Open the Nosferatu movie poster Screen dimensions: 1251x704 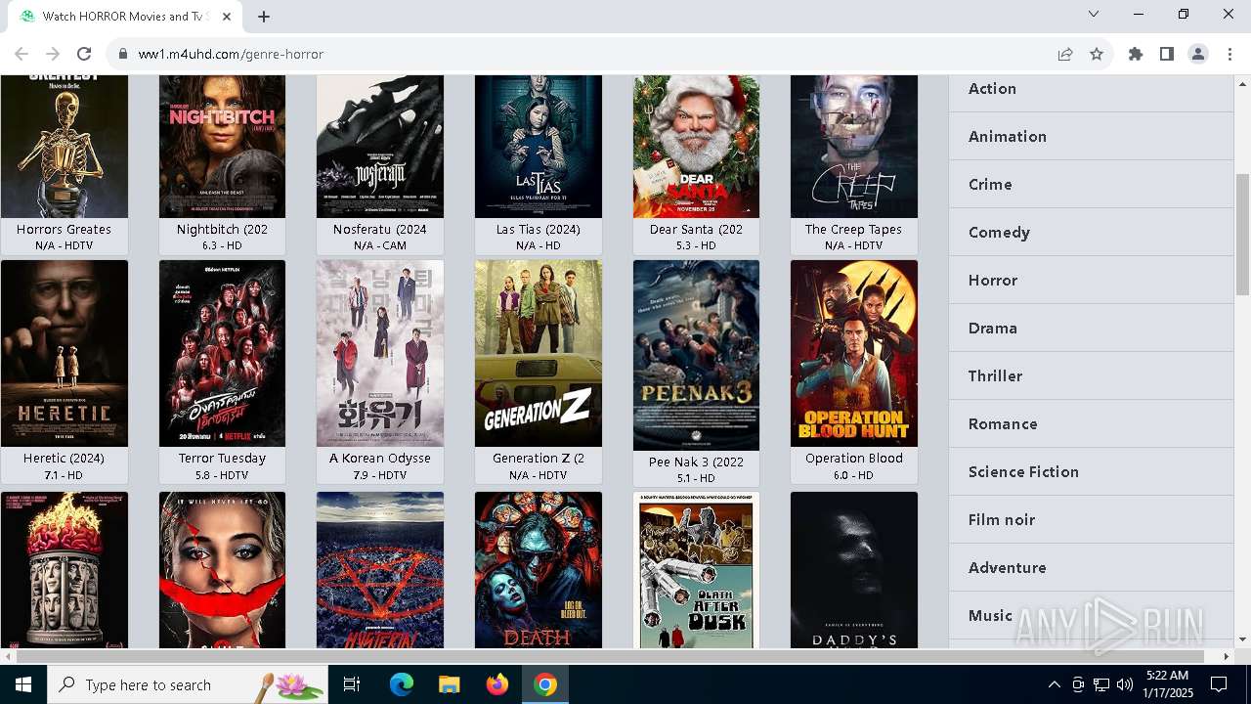380,147
